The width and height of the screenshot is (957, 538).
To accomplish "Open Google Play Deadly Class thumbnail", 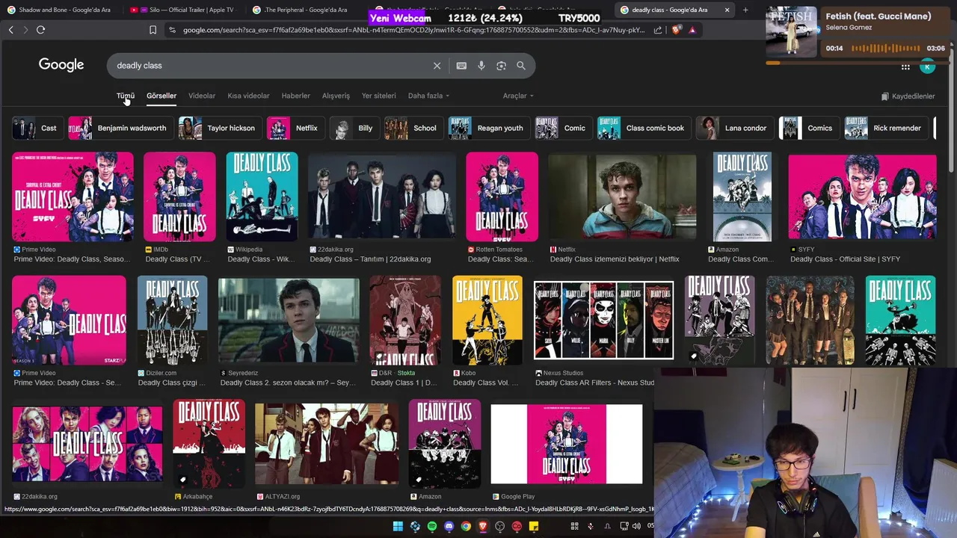I will (x=566, y=444).
